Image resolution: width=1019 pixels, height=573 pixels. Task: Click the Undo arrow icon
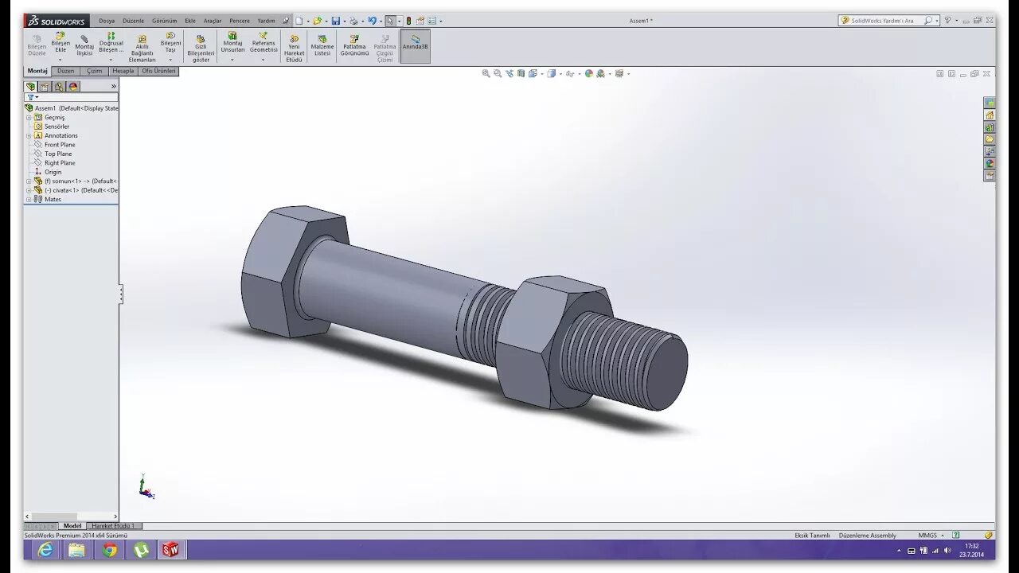point(372,21)
